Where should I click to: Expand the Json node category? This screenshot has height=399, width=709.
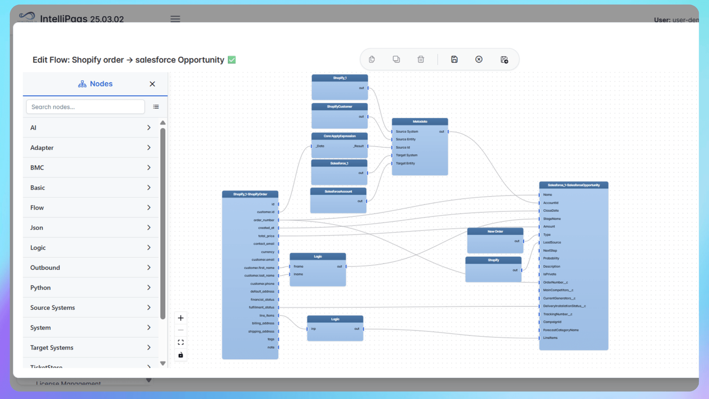(91, 228)
